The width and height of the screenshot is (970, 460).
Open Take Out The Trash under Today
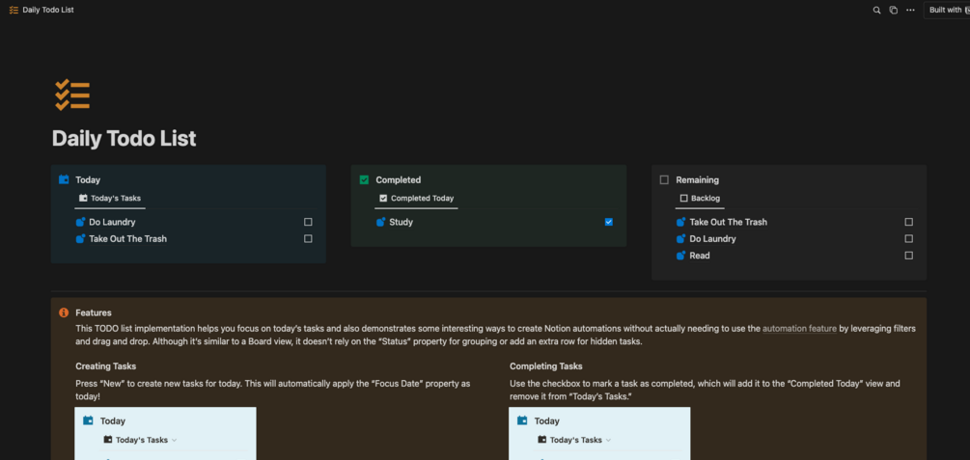127,239
